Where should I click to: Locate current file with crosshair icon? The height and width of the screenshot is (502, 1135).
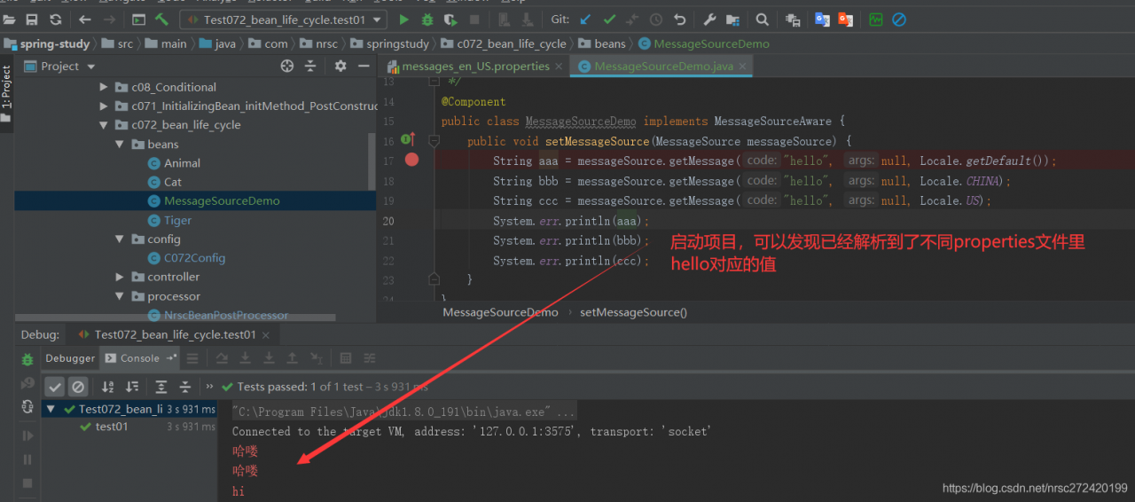[x=286, y=66]
